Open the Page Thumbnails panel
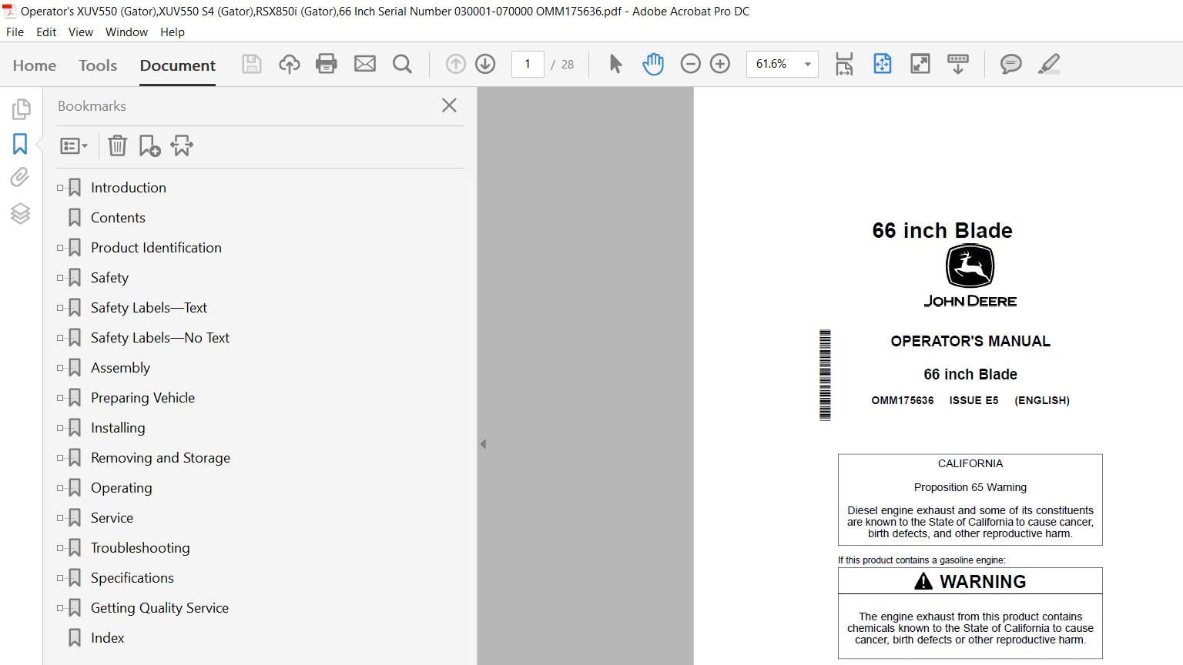This screenshot has height=665, width=1183. pyautogui.click(x=21, y=109)
